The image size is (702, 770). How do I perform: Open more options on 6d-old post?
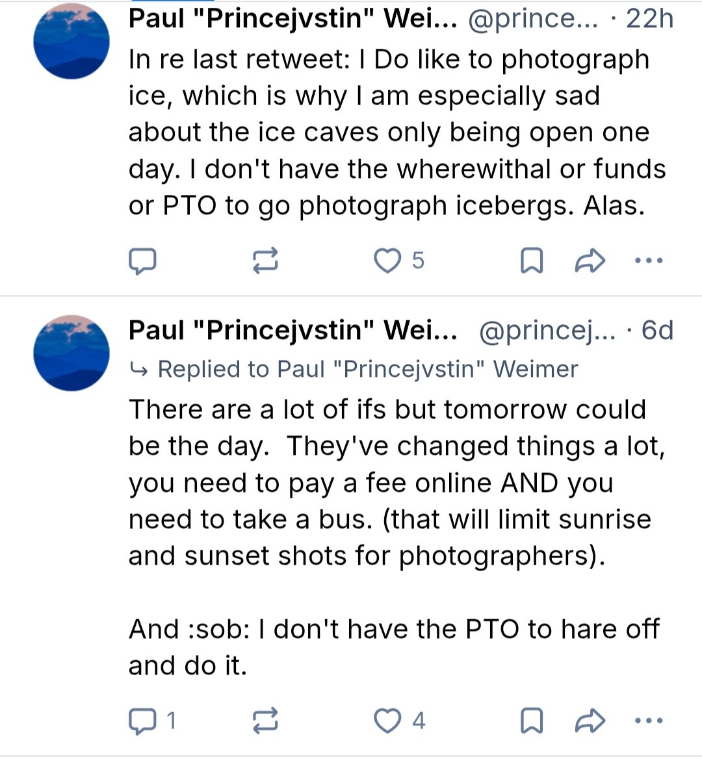click(648, 721)
